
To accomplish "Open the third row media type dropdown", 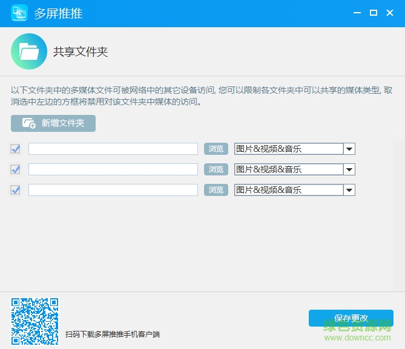I will pyautogui.click(x=349, y=190).
